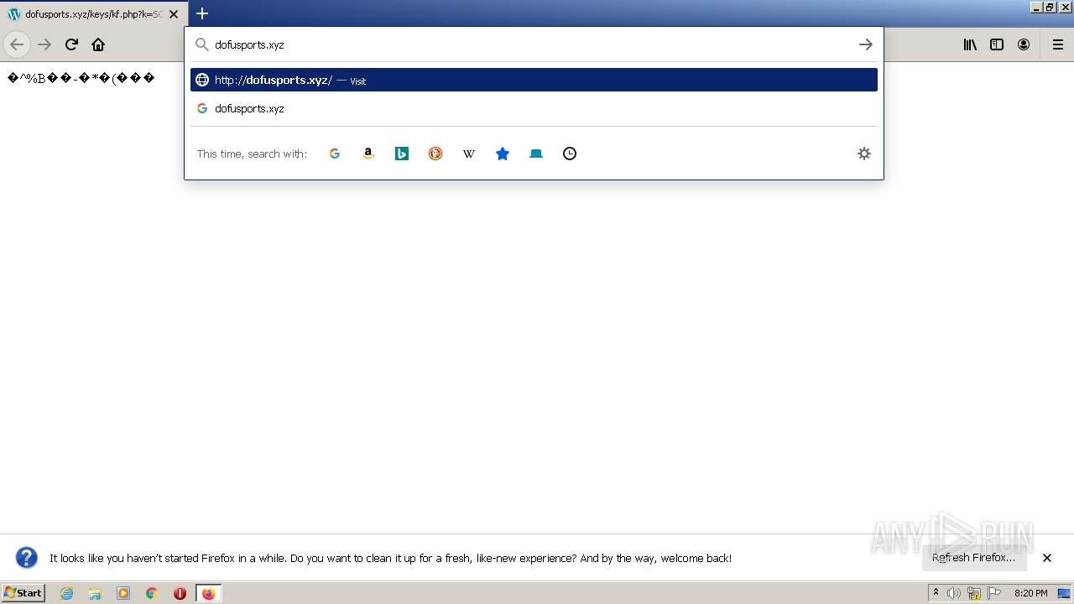Open the Action Center flag icon
This screenshot has width=1074, height=604.
994,593
